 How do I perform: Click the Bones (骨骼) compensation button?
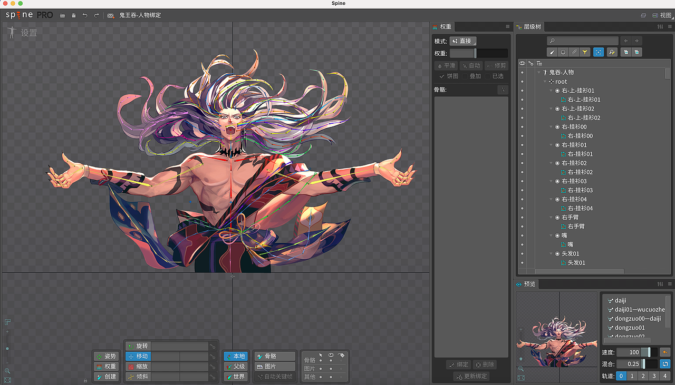[x=274, y=357]
